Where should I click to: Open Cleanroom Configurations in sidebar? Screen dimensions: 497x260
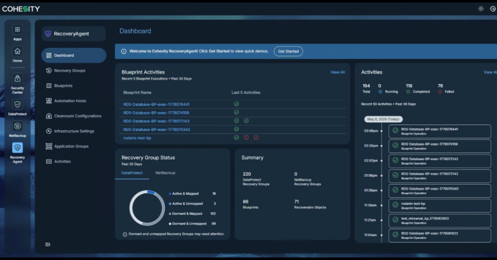tap(74, 116)
